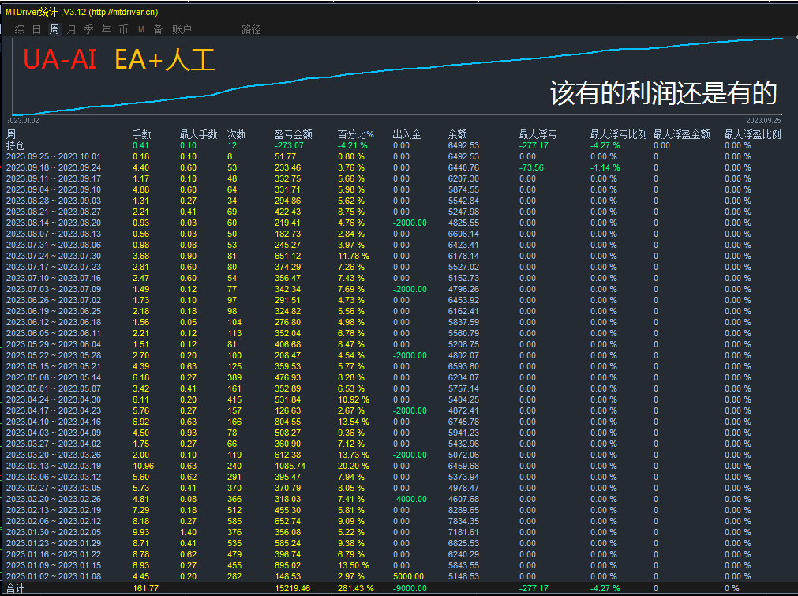The width and height of the screenshot is (798, 596).
Task: Open the 季 quarterly statistics view
Action: coord(88,29)
